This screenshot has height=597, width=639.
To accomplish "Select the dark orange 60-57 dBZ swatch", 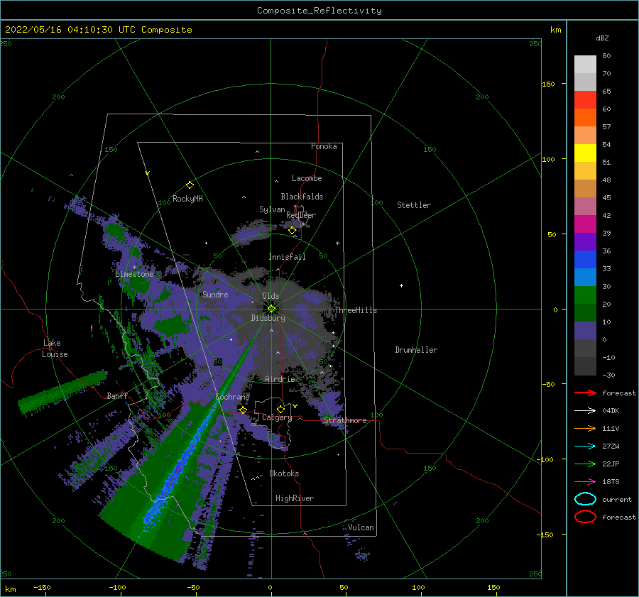I will (585, 117).
